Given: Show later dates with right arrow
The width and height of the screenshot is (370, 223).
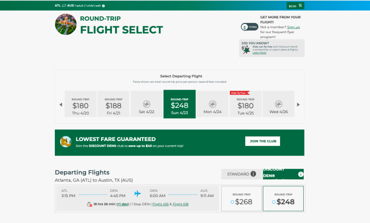Looking at the screenshot, I should click(298, 105).
